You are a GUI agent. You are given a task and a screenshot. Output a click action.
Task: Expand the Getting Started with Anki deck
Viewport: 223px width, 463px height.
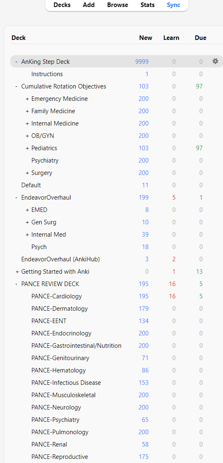(17, 272)
